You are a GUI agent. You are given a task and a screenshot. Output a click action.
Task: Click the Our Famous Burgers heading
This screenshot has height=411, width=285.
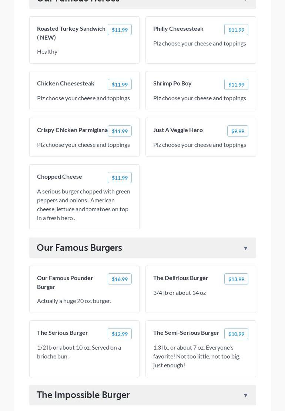pos(79,248)
